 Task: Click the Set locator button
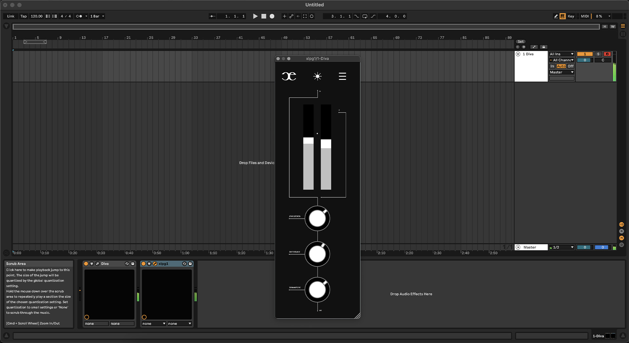[521, 42]
